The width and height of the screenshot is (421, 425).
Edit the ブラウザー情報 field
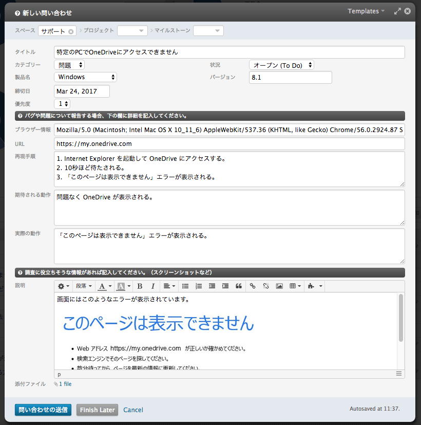point(229,130)
